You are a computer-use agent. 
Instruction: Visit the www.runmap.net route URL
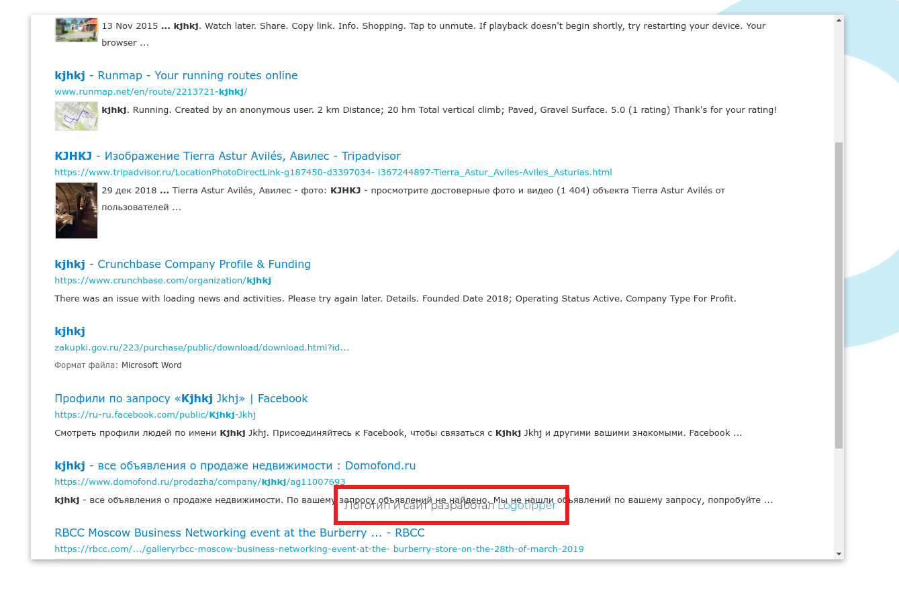[151, 92]
